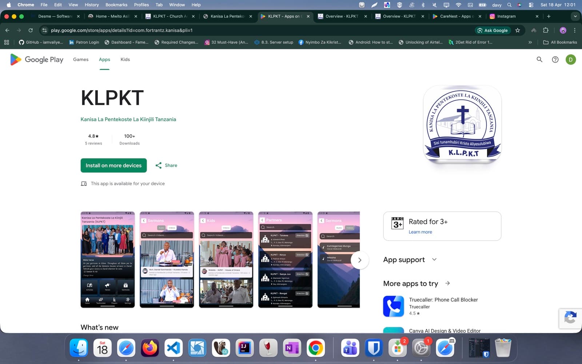Open Chrome extensions puzzle icon
The image size is (582, 364).
[x=545, y=31]
